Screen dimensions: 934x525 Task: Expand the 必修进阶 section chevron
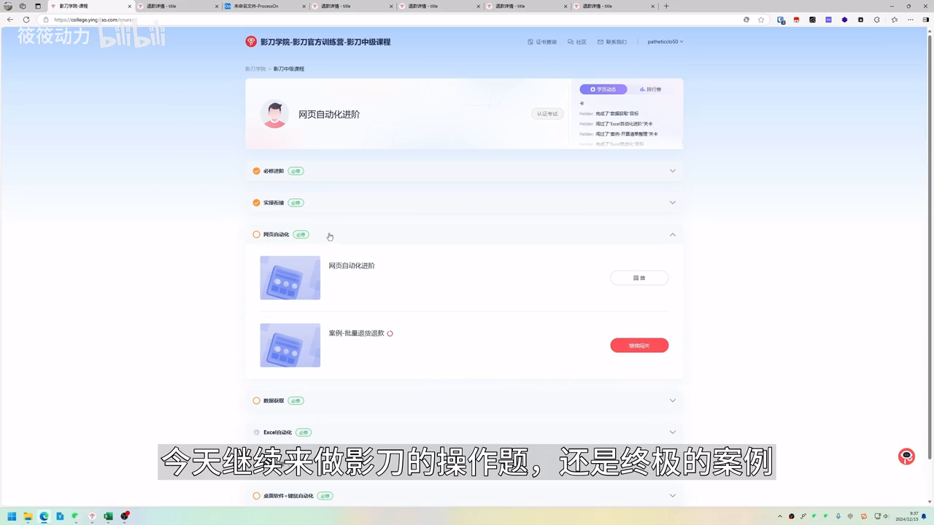coord(673,171)
